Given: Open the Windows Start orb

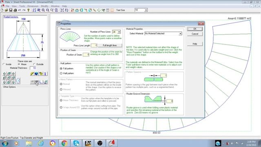Looking at the screenshot, I should point(5,143).
